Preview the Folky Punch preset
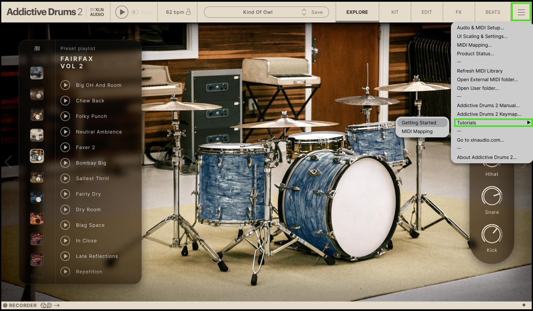The image size is (533, 311). 65,116
